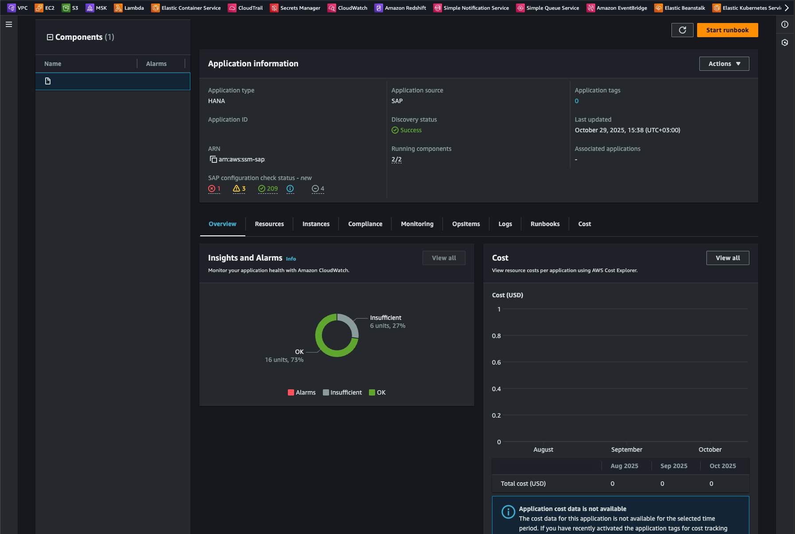Click the red error count config check
This screenshot has height=534, width=795.
[214, 189]
